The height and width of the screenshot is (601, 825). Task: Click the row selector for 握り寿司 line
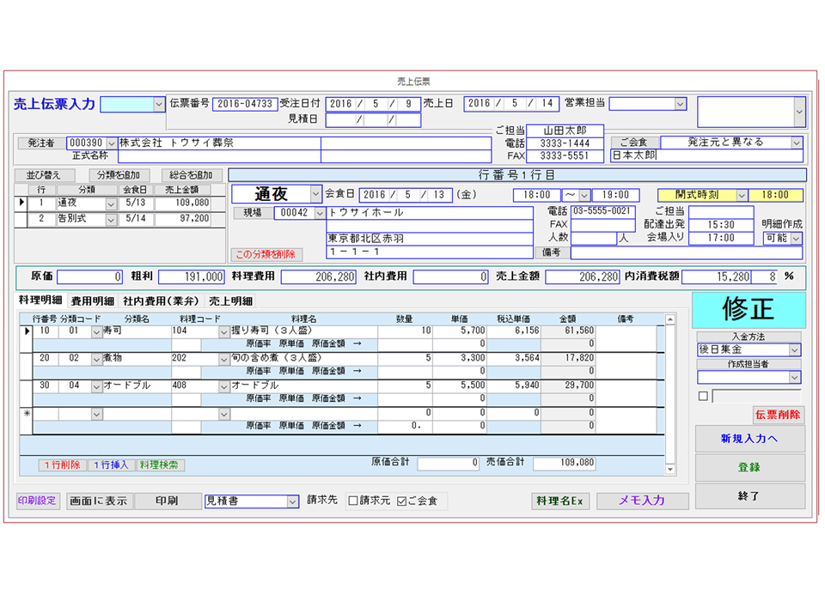25,331
